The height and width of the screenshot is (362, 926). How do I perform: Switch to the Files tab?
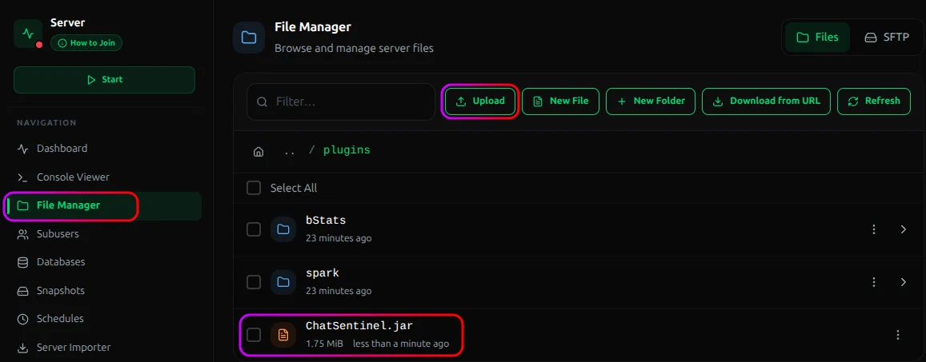817,37
